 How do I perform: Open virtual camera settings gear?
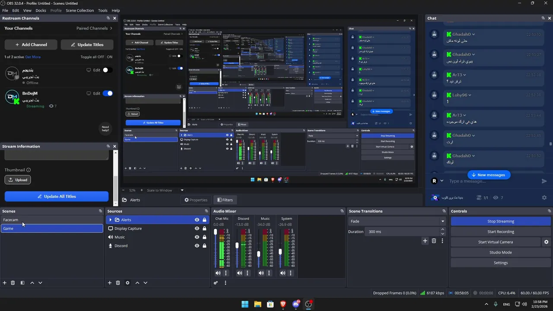pyautogui.click(x=546, y=242)
